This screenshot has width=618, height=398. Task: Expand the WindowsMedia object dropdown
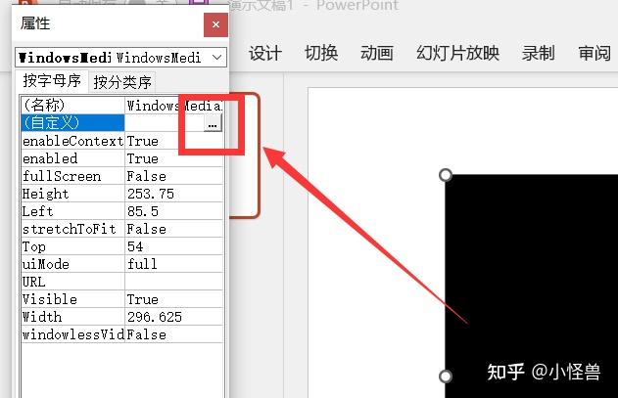(x=216, y=58)
